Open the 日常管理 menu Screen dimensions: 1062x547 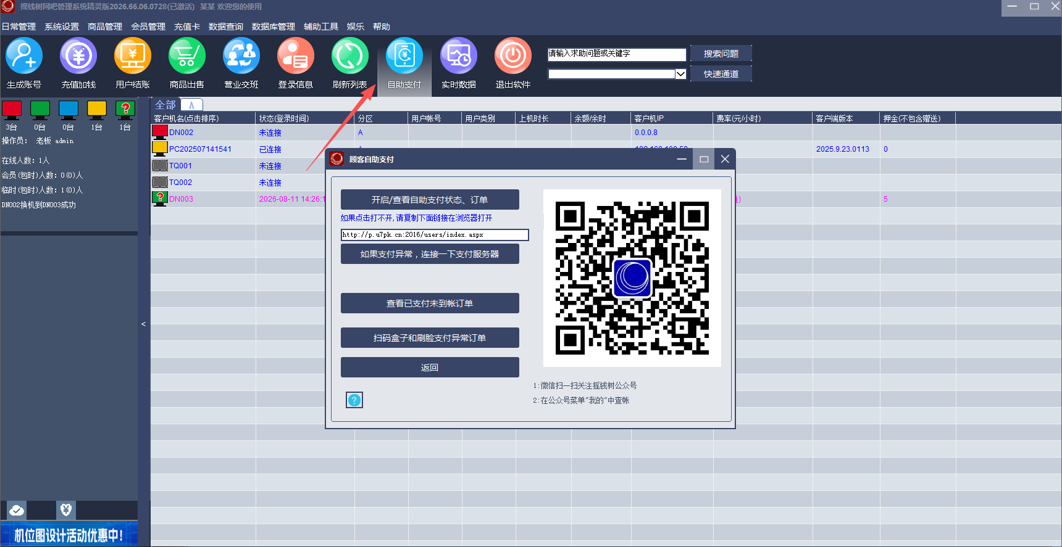pos(19,27)
